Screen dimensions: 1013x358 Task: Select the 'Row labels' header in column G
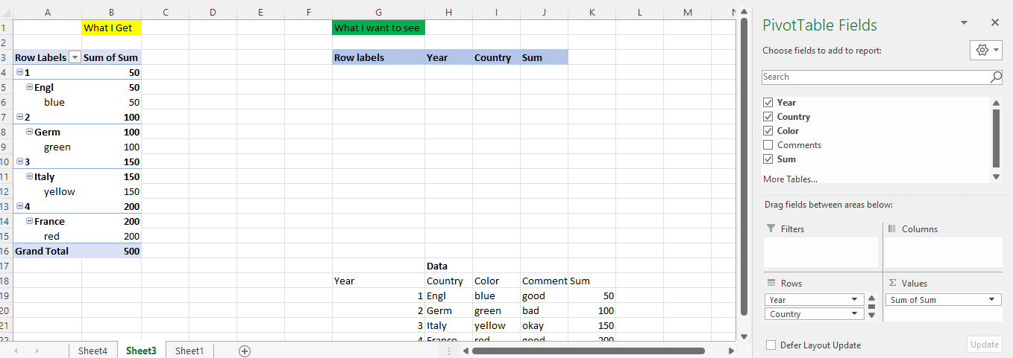pyautogui.click(x=378, y=57)
